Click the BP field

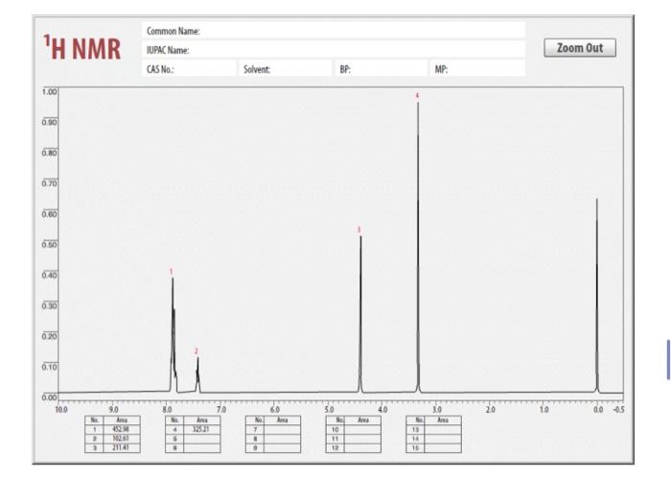[381, 68]
